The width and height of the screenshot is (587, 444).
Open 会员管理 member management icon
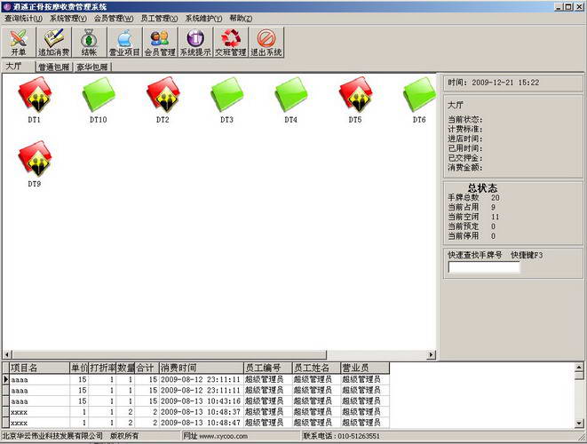click(x=160, y=43)
